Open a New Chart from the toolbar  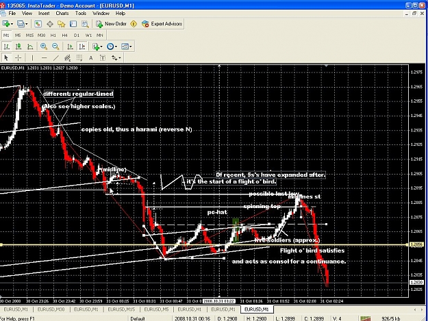pyautogui.click(x=5, y=24)
